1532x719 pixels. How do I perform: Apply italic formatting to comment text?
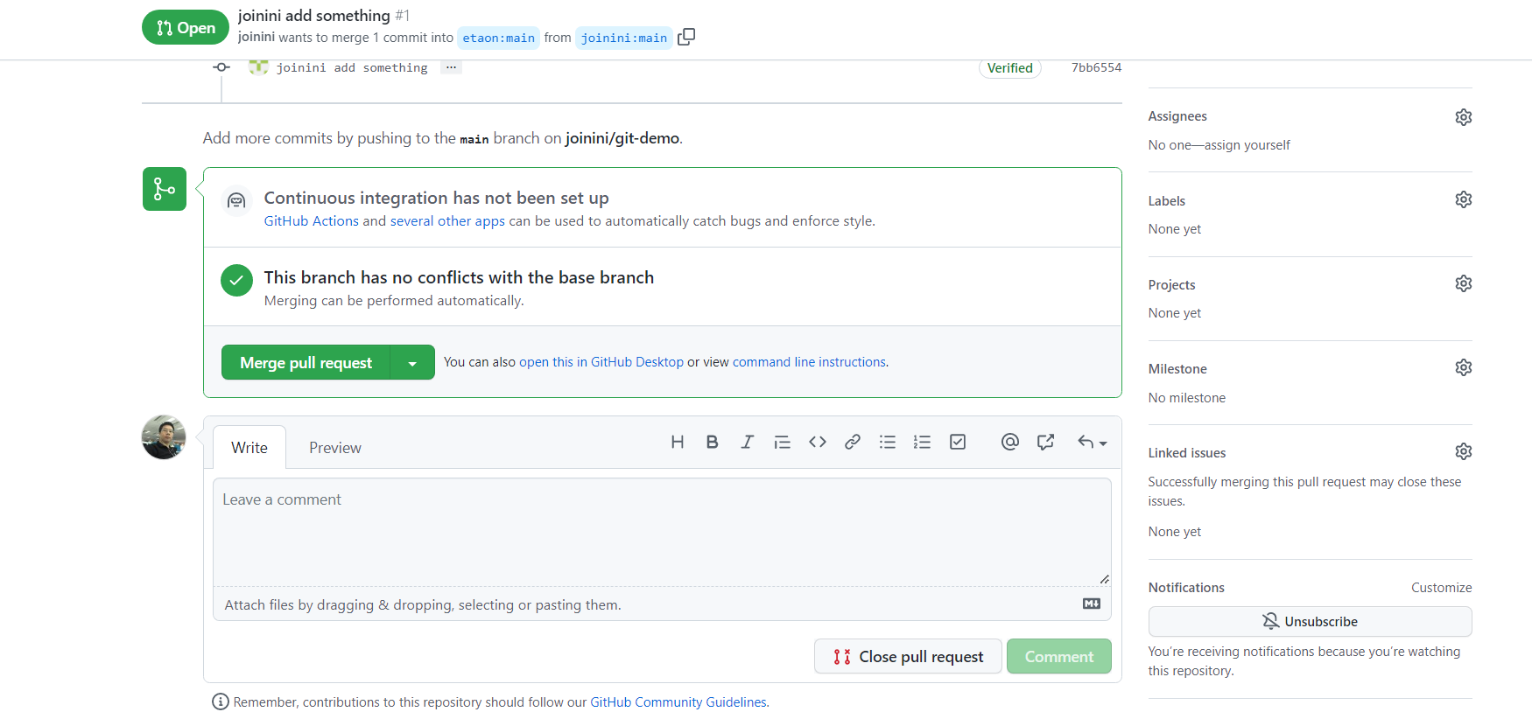click(748, 443)
